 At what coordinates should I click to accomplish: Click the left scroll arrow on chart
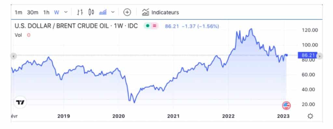[x=14, y=56]
